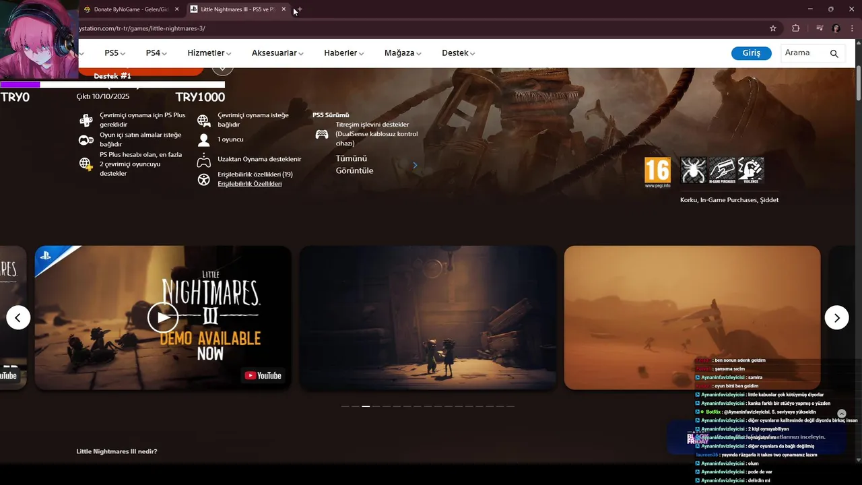This screenshot has width=862, height=485.
Task: Click the accessibility features icon
Action: (x=203, y=180)
